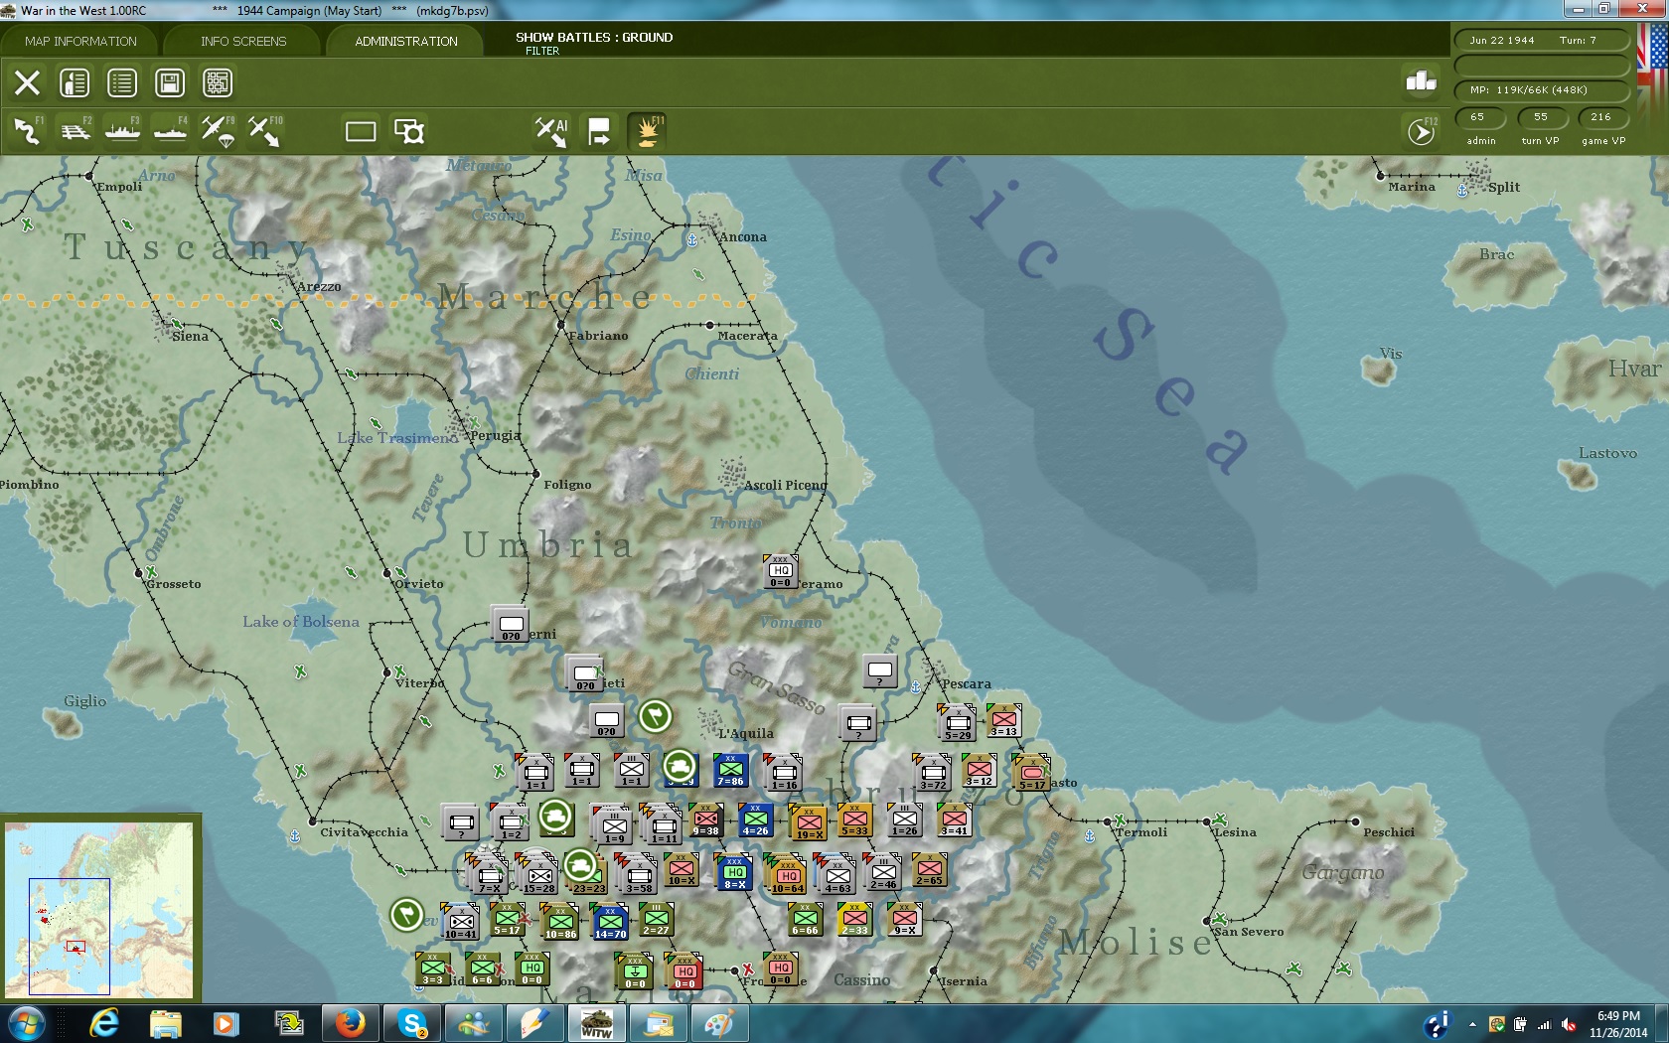Open Internet Explorer from the taskbar
The width and height of the screenshot is (1669, 1043).
(x=103, y=1023)
